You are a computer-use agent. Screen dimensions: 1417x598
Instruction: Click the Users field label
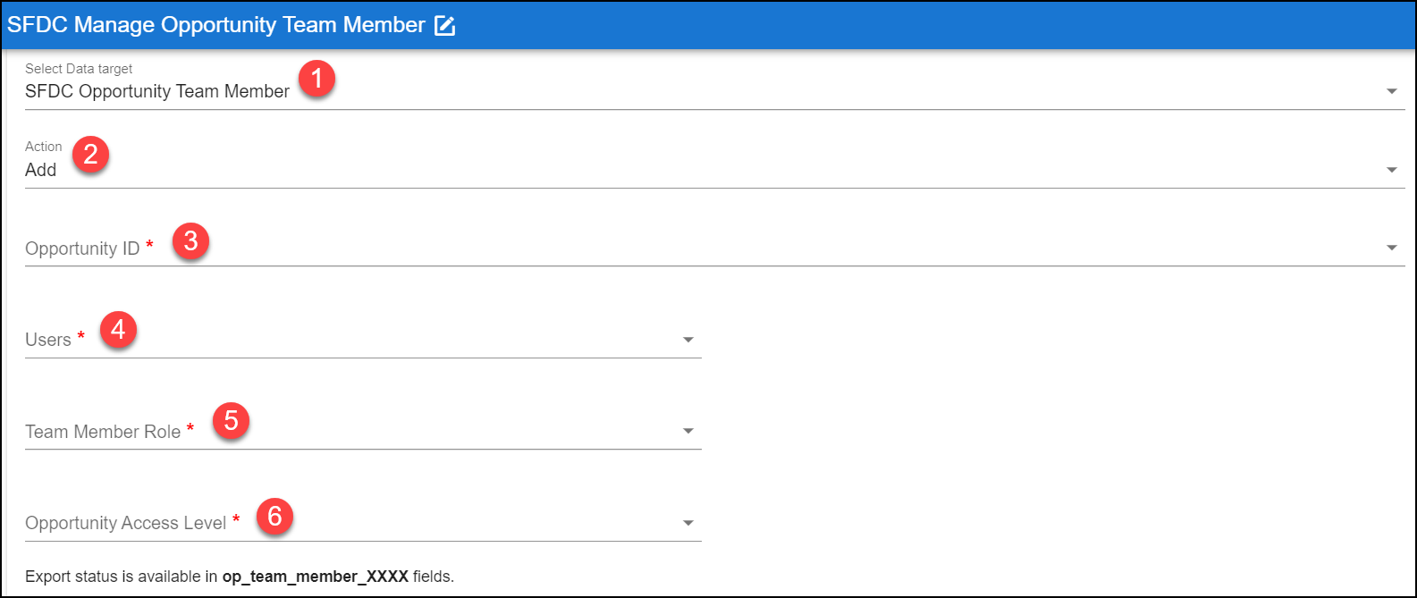tap(48, 340)
